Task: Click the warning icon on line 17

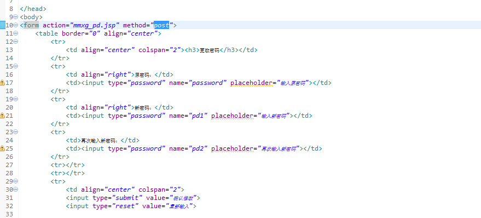Action: (x=2, y=83)
